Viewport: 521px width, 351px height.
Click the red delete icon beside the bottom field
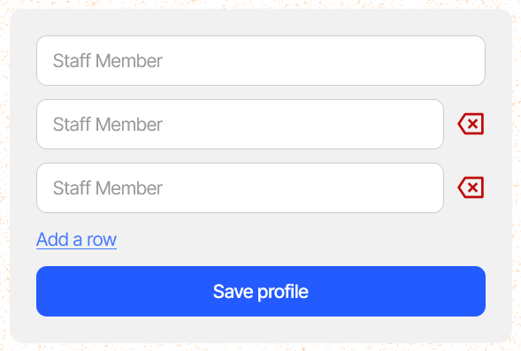point(471,187)
